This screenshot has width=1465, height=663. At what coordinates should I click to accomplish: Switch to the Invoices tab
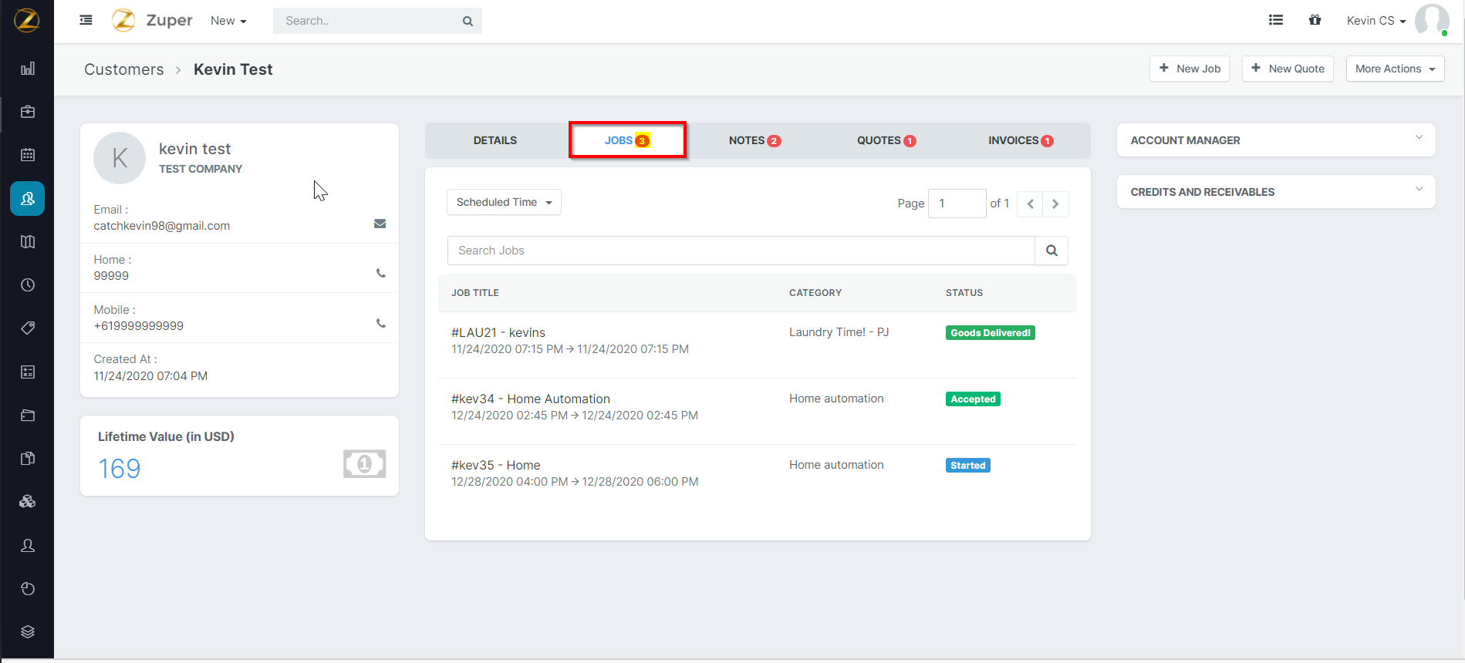[1020, 140]
